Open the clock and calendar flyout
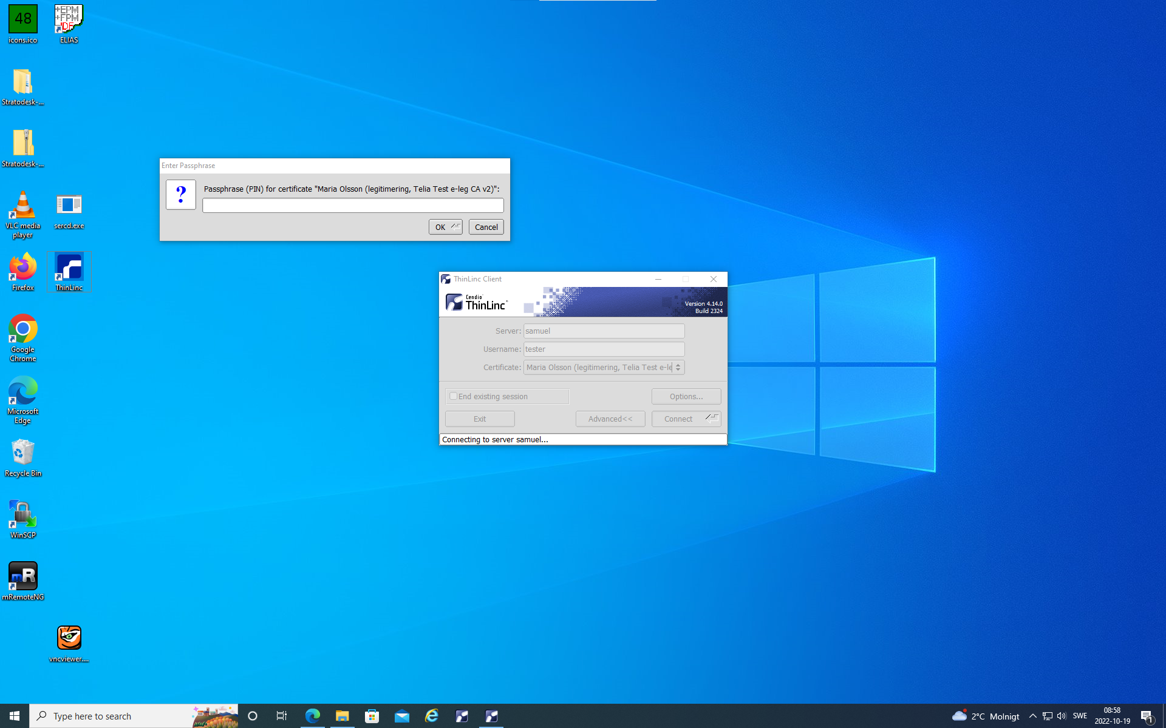Image resolution: width=1166 pixels, height=728 pixels. click(1113, 716)
